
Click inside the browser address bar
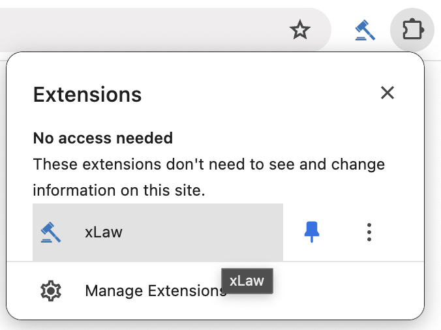[141, 29]
